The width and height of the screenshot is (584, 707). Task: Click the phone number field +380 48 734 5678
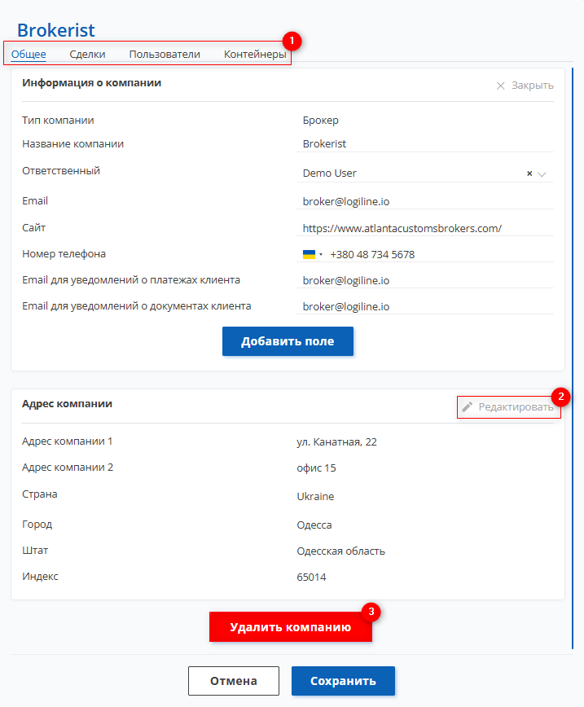click(440, 254)
